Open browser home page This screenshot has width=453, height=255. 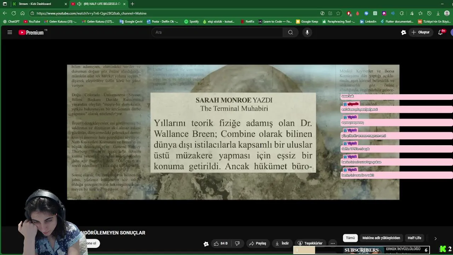[x=22, y=13]
